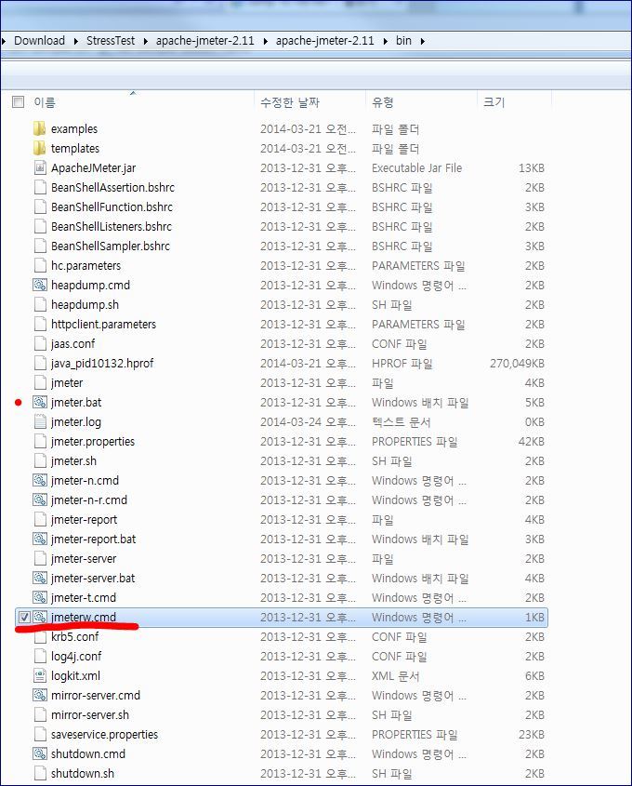
Task: Click the logkit.xml document icon
Action: click(40, 676)
